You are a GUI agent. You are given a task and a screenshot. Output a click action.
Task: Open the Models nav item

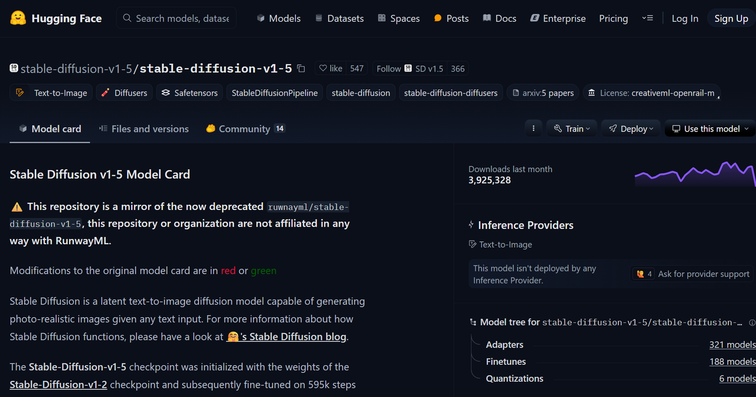pos(278,18)
